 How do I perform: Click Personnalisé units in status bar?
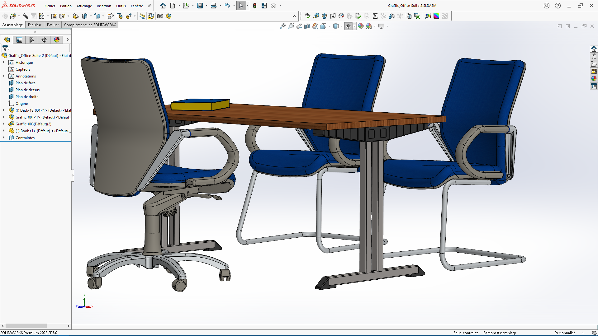point(565,333)
